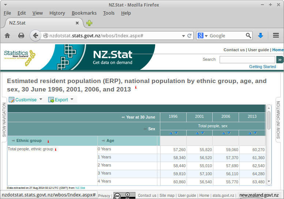Click the NZ.Stat Search text field
The width and height of the screenshot is (284, 199).
[247, 60]
